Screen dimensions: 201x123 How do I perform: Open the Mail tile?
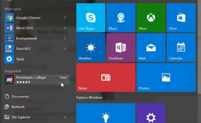click(x=151, y=47)
